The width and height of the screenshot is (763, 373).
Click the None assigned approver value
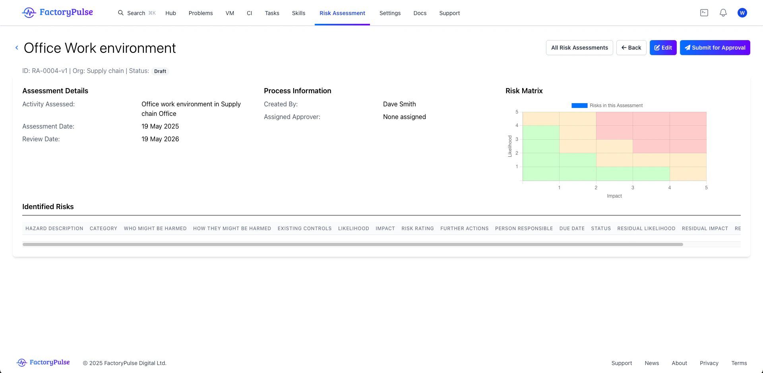point(405,117)
